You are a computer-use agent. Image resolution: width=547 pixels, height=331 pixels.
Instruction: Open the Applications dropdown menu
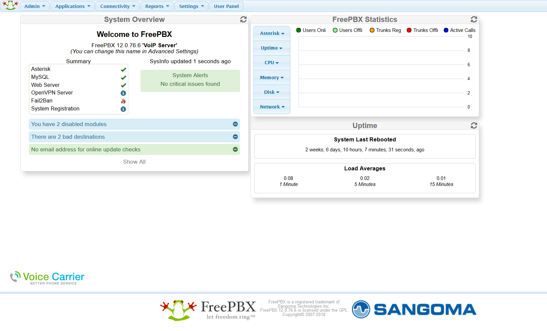click(73, 6)
